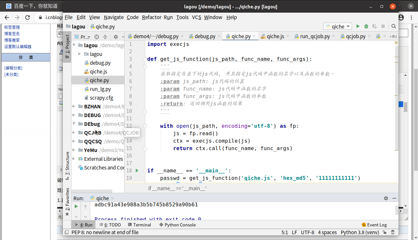Expand the QQCSQ project node
Image resolution: width=418 pixels, height=240 pixels.
(x=74, y=141)
